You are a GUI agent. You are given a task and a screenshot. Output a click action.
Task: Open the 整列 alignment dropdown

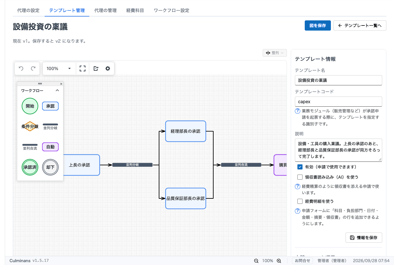(275, 53)
